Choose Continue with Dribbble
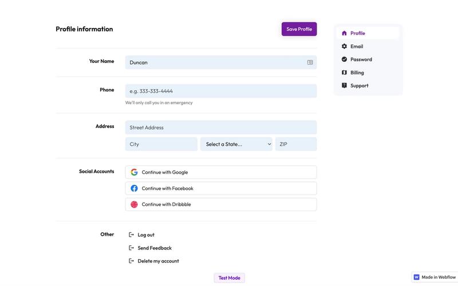 tap(221, 204)
